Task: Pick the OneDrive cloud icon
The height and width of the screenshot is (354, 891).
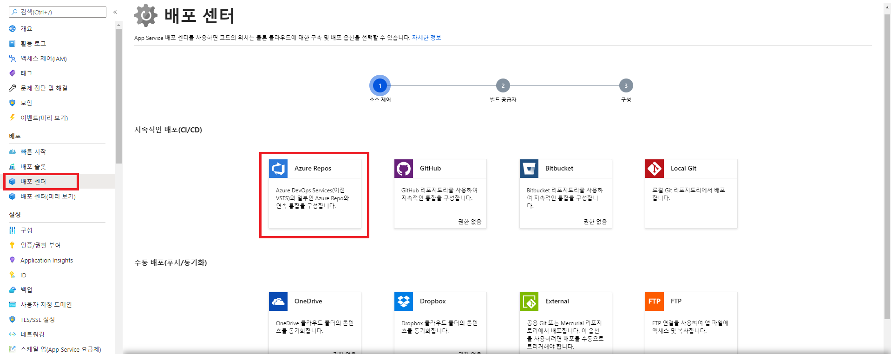Action: [278, 302]
